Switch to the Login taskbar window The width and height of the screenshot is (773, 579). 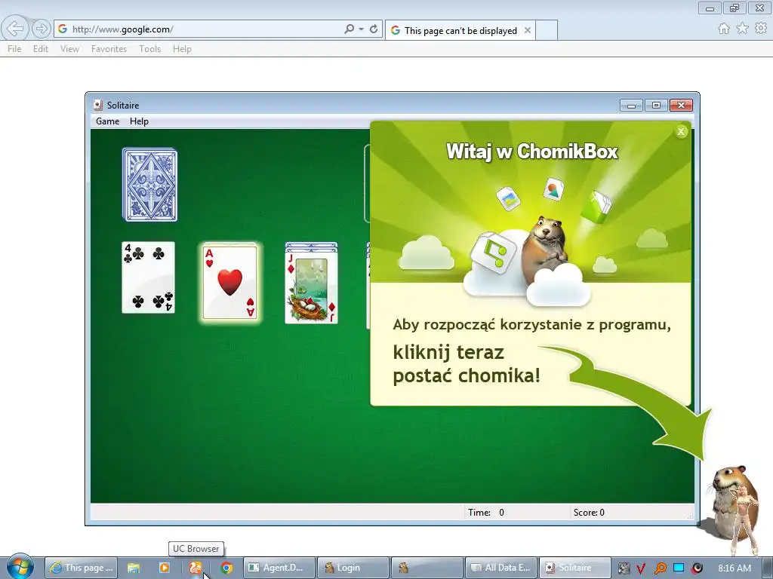point(353,568)
